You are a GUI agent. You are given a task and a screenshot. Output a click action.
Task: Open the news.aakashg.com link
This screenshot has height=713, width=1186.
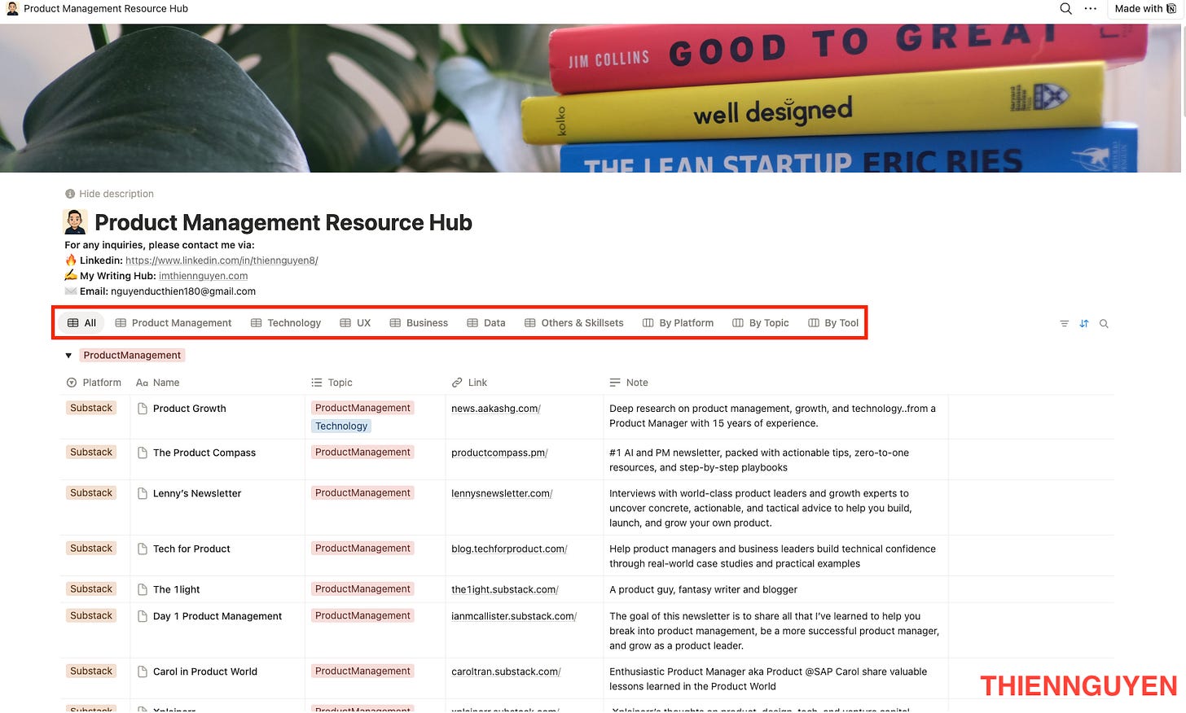click(x=496, y=409)
